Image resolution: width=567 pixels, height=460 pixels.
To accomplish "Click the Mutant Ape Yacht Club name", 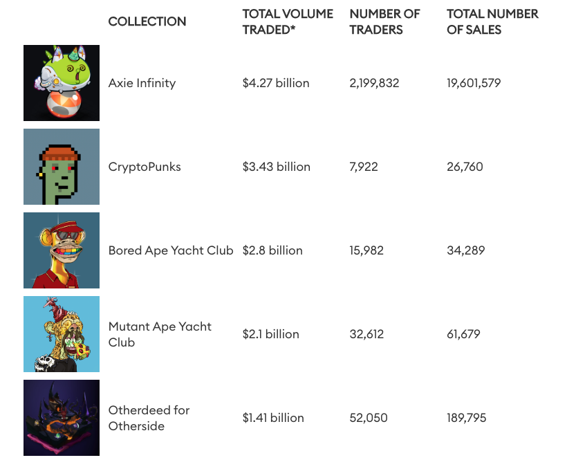I will point(160,334).
